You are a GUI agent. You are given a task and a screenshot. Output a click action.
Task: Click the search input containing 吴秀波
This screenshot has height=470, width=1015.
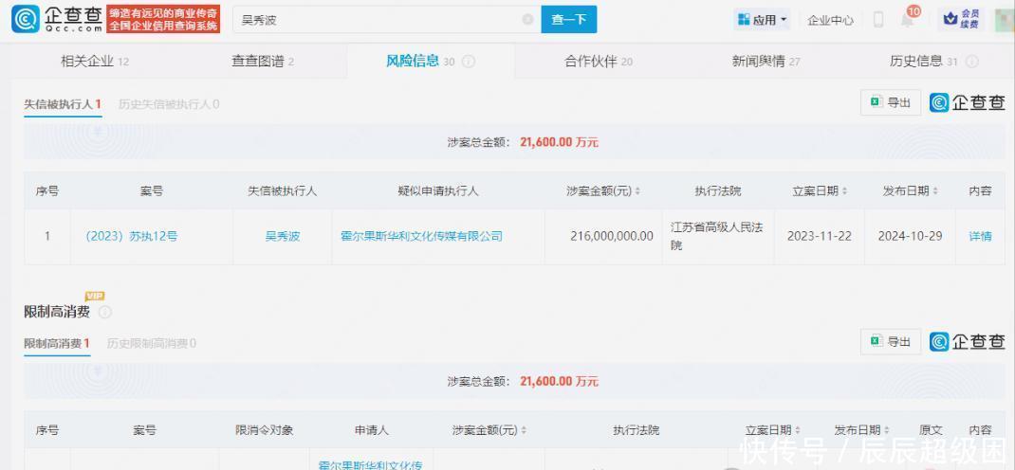[379, 20]
